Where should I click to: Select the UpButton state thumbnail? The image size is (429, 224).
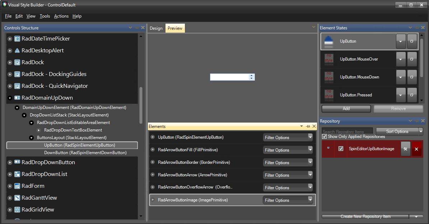pyautogui.click(x=328, y=41)
